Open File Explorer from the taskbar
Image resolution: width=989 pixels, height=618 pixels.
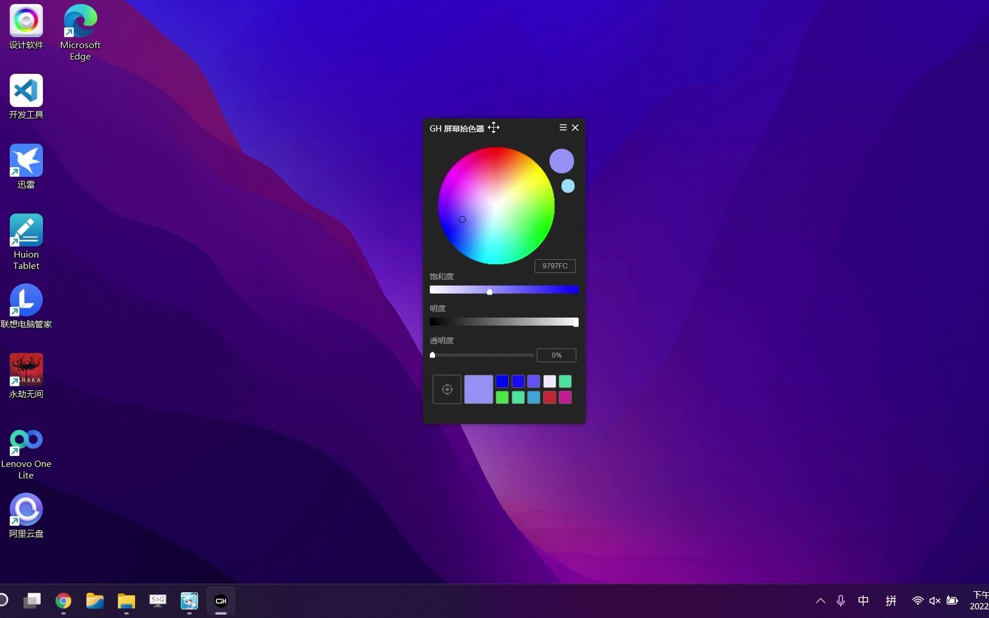126,601
